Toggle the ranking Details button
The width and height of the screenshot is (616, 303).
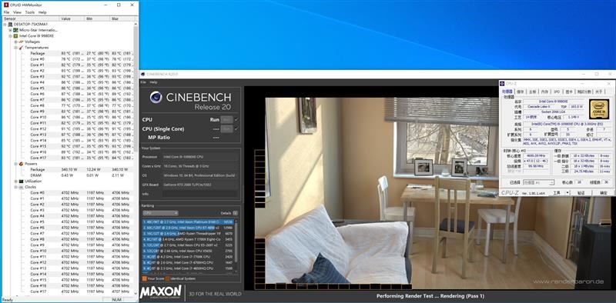[236, 213]
